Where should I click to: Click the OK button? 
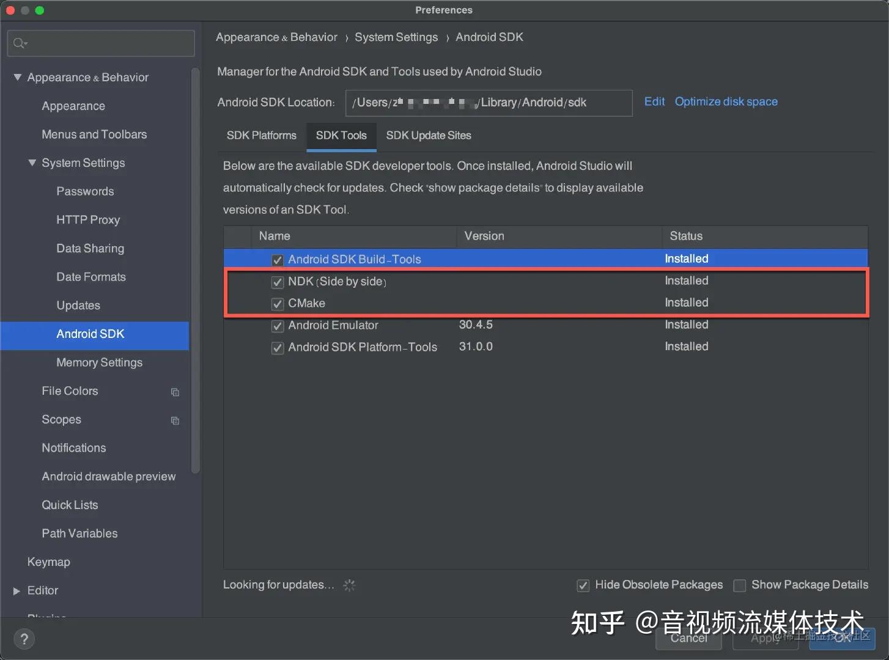point(842,638)
